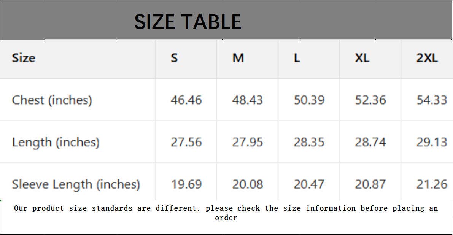Click the S size column header
The height and width of the screenshot is (235, 453).
click(x=174, y=58)
